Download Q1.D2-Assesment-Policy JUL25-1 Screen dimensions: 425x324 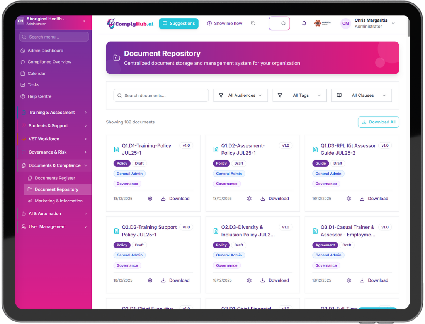pyautogui.click(x=275, y=199)
